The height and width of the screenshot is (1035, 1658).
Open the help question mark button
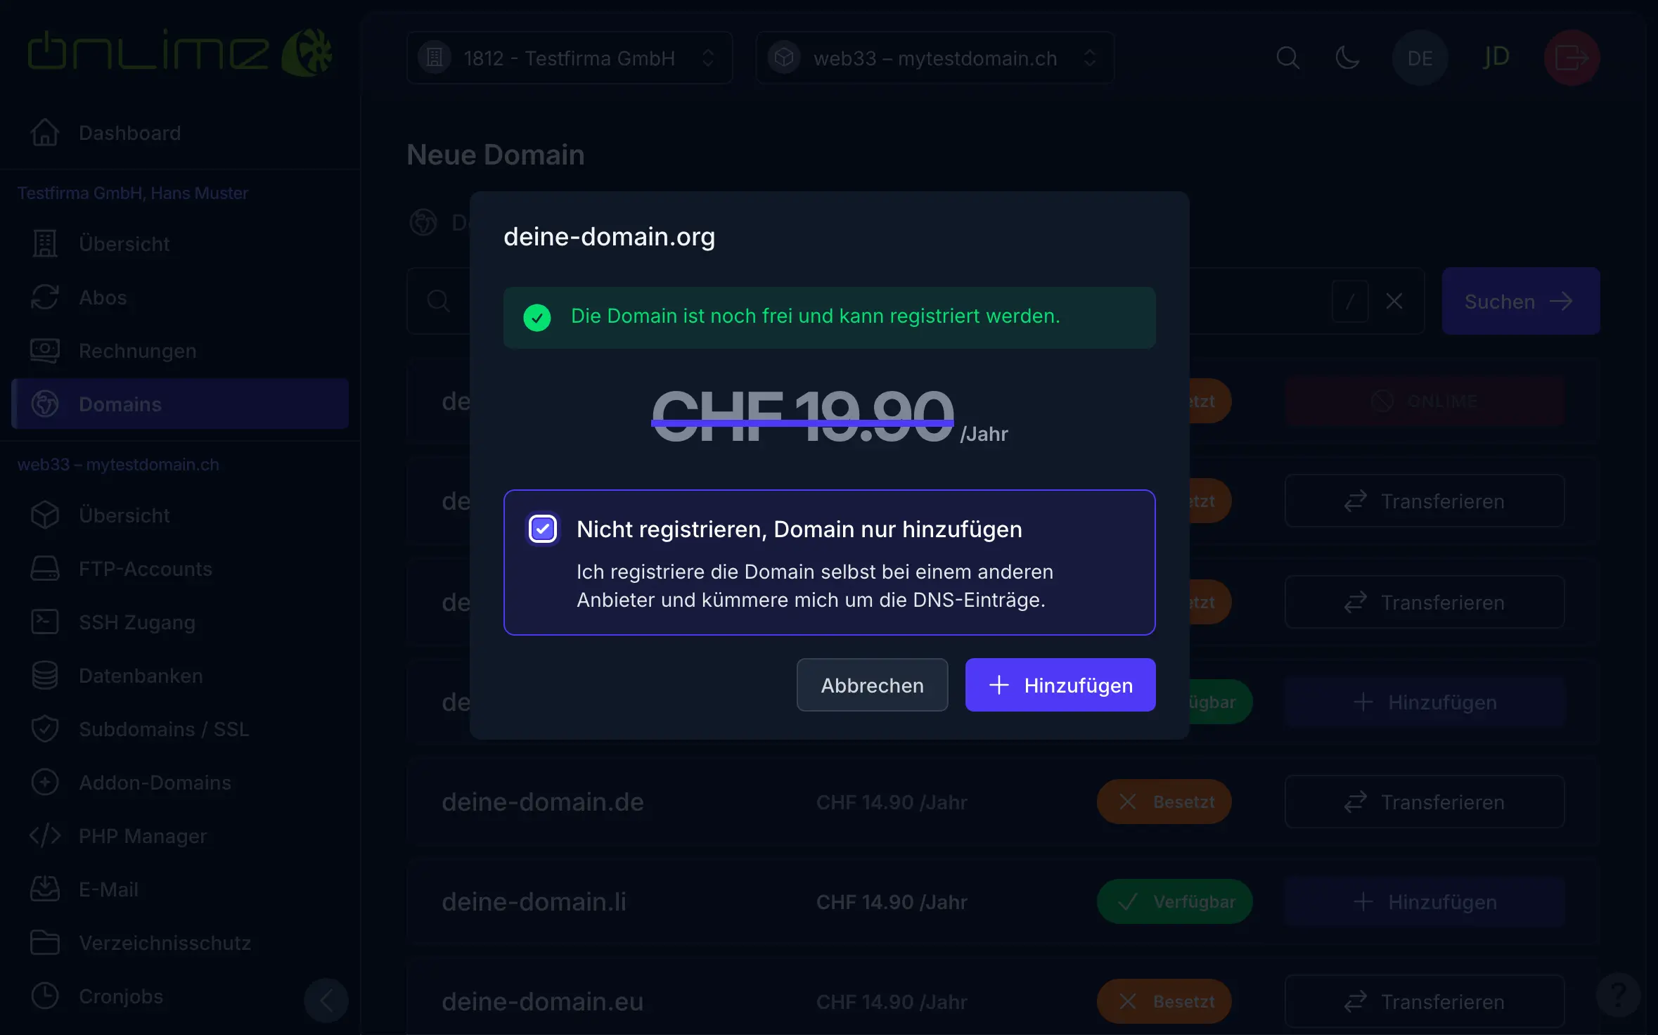tap(1618, 994)
